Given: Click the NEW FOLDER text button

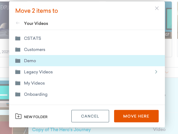Looking at the screenshot, I should coord(36,117).
